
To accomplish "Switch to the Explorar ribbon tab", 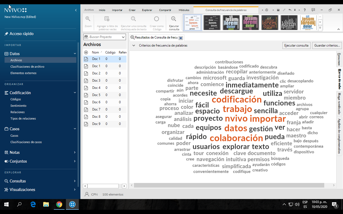I will tap(147, 10).
